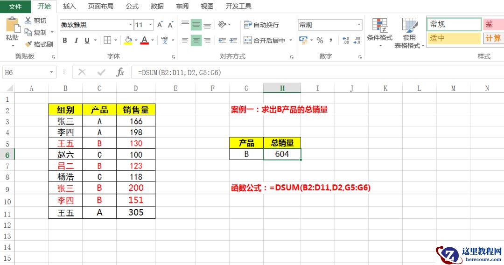Toggle Underline formatting
504x265 pixels.
point(87,41)
